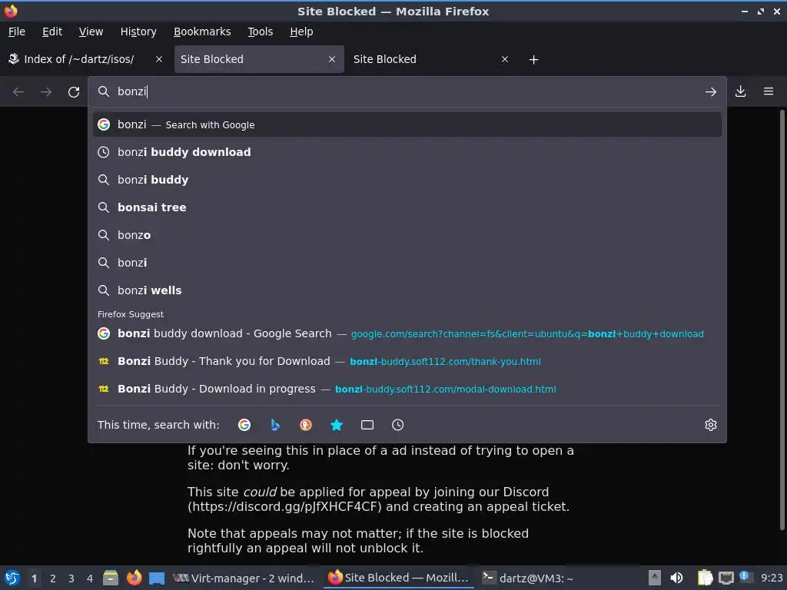The height and width of the screenshot is (590, 787).
Task: Switch to workspace 1 in the pager
Action: click(x=34, y=578)
